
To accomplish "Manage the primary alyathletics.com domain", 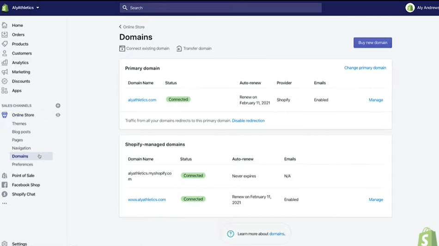I will tap(376, 100).
